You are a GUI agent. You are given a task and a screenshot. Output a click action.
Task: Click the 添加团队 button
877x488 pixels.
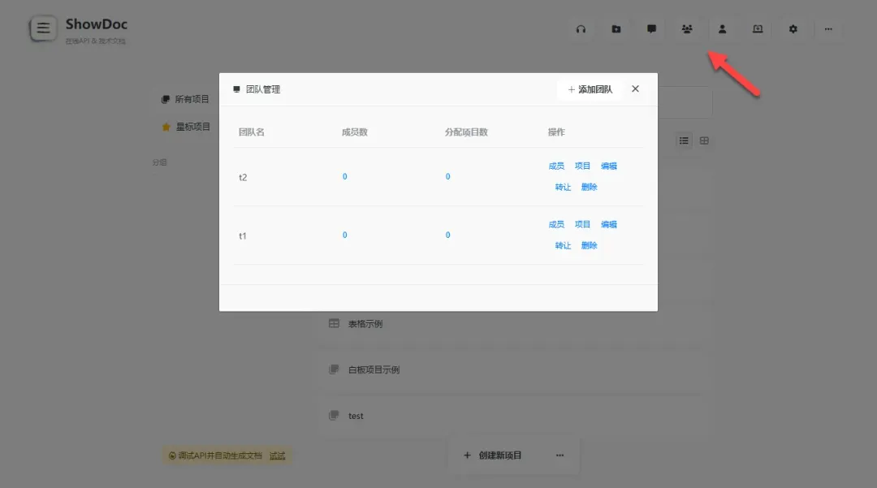(590, 89)
